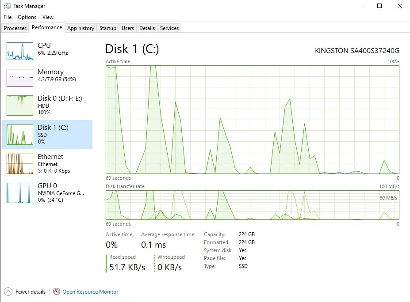Click Fewer details label
410x302 pixels.
[31, 291]
